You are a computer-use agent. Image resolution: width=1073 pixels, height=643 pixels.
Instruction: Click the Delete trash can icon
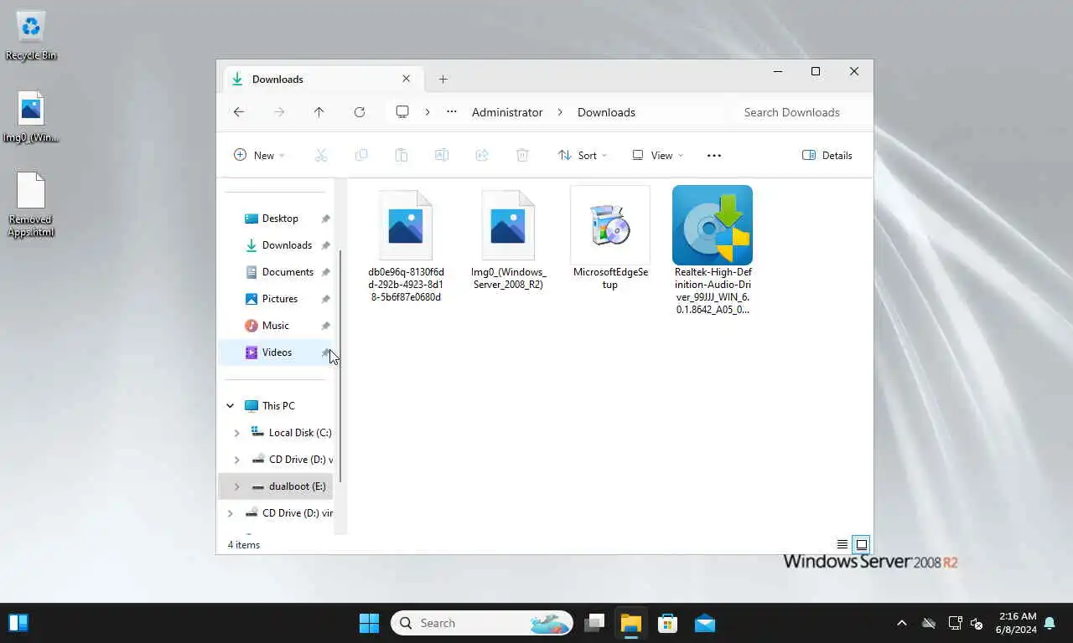click(522, 155)
